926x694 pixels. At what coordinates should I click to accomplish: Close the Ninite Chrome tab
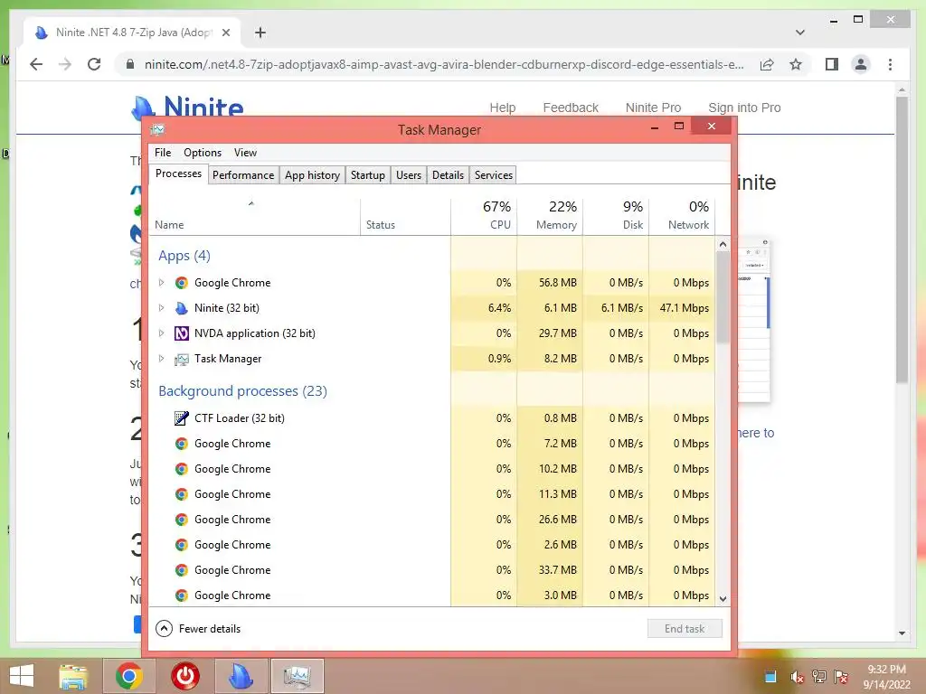pos(225,33)
